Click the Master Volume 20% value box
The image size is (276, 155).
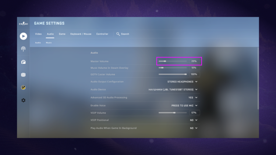[194, 61]
